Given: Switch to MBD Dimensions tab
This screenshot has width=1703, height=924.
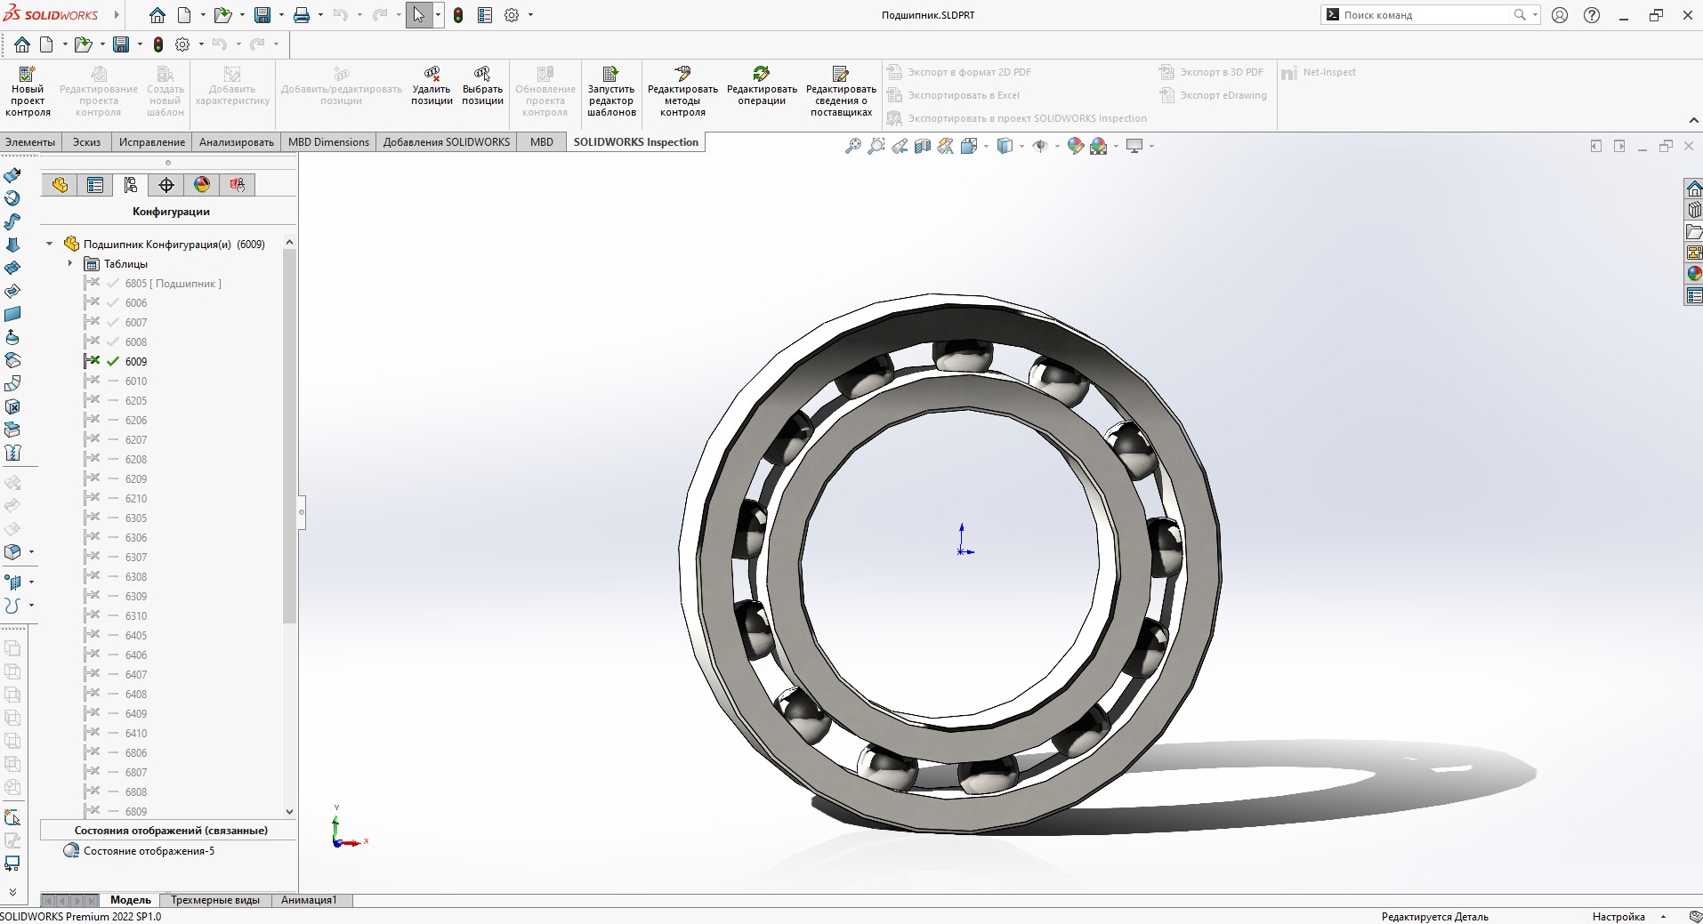Looking at the screenshot, I should (328, 142).
